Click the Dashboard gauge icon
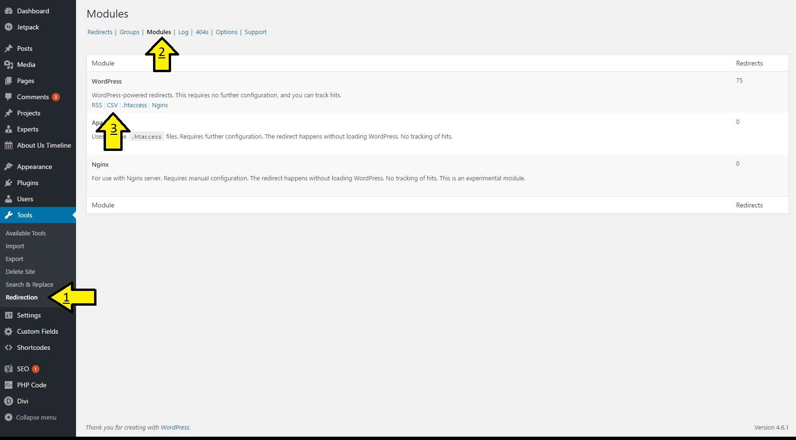This screenshot has height=440, width=796. [x=9, y=11]
